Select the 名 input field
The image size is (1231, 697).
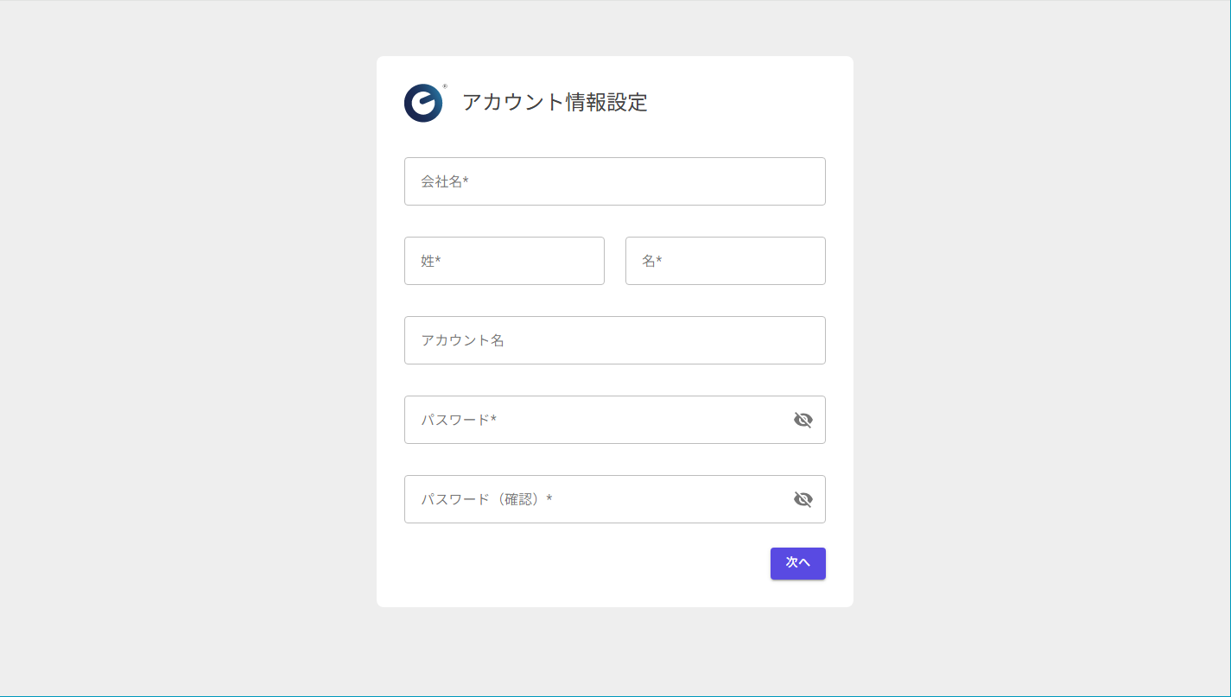[x=725, y=261]
